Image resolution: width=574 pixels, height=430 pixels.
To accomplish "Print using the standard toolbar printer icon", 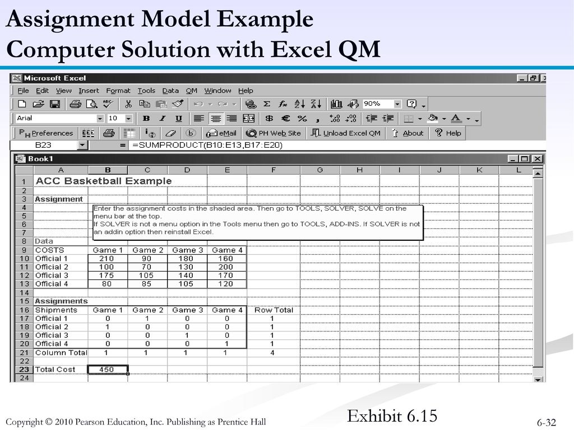I will point(76,104).
